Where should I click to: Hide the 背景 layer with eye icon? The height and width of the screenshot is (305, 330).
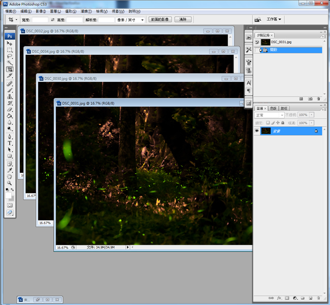(x=257, y=131)
